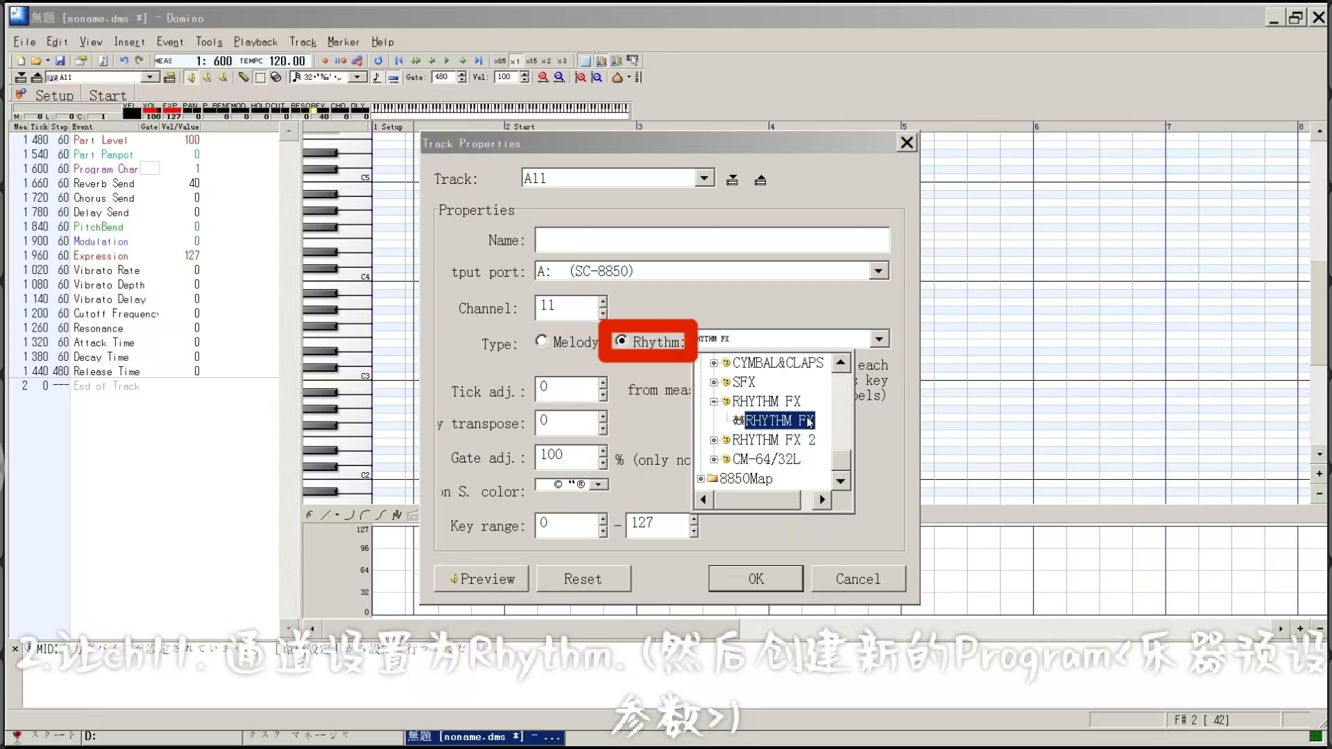Click in the track Name field
This screenshot has width=1332, height=749.
(712, 240)
